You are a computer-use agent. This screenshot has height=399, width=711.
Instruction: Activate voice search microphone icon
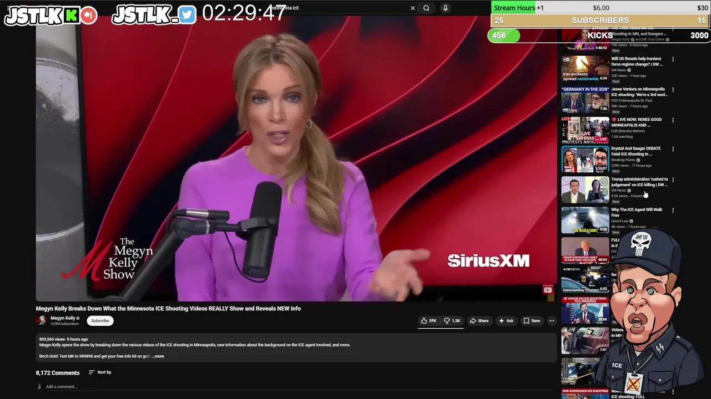click(x=445, y=8)
